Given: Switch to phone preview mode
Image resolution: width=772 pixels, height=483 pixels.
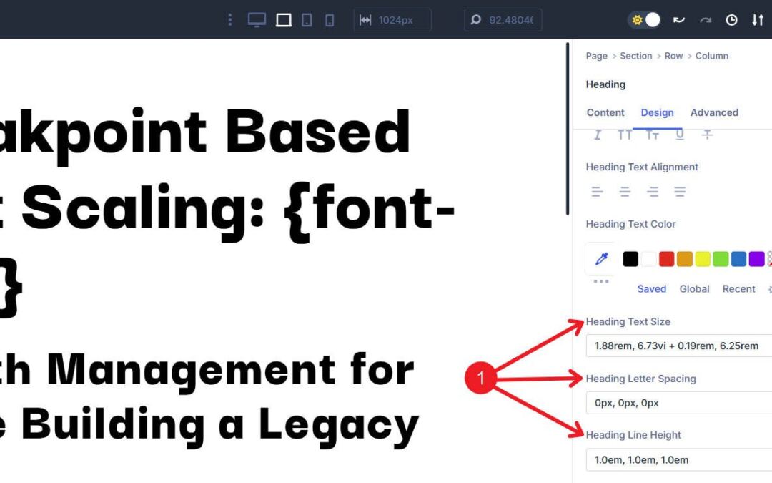Looking at the screenshot, I should click(329, 19).
